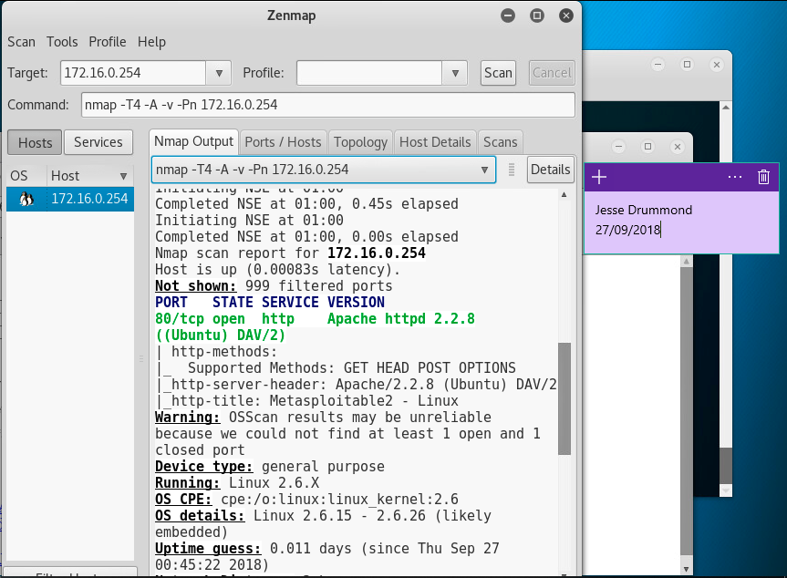Switch to the Nmap Output tab
Screen dimensions: 787x578
pos(193,141)
